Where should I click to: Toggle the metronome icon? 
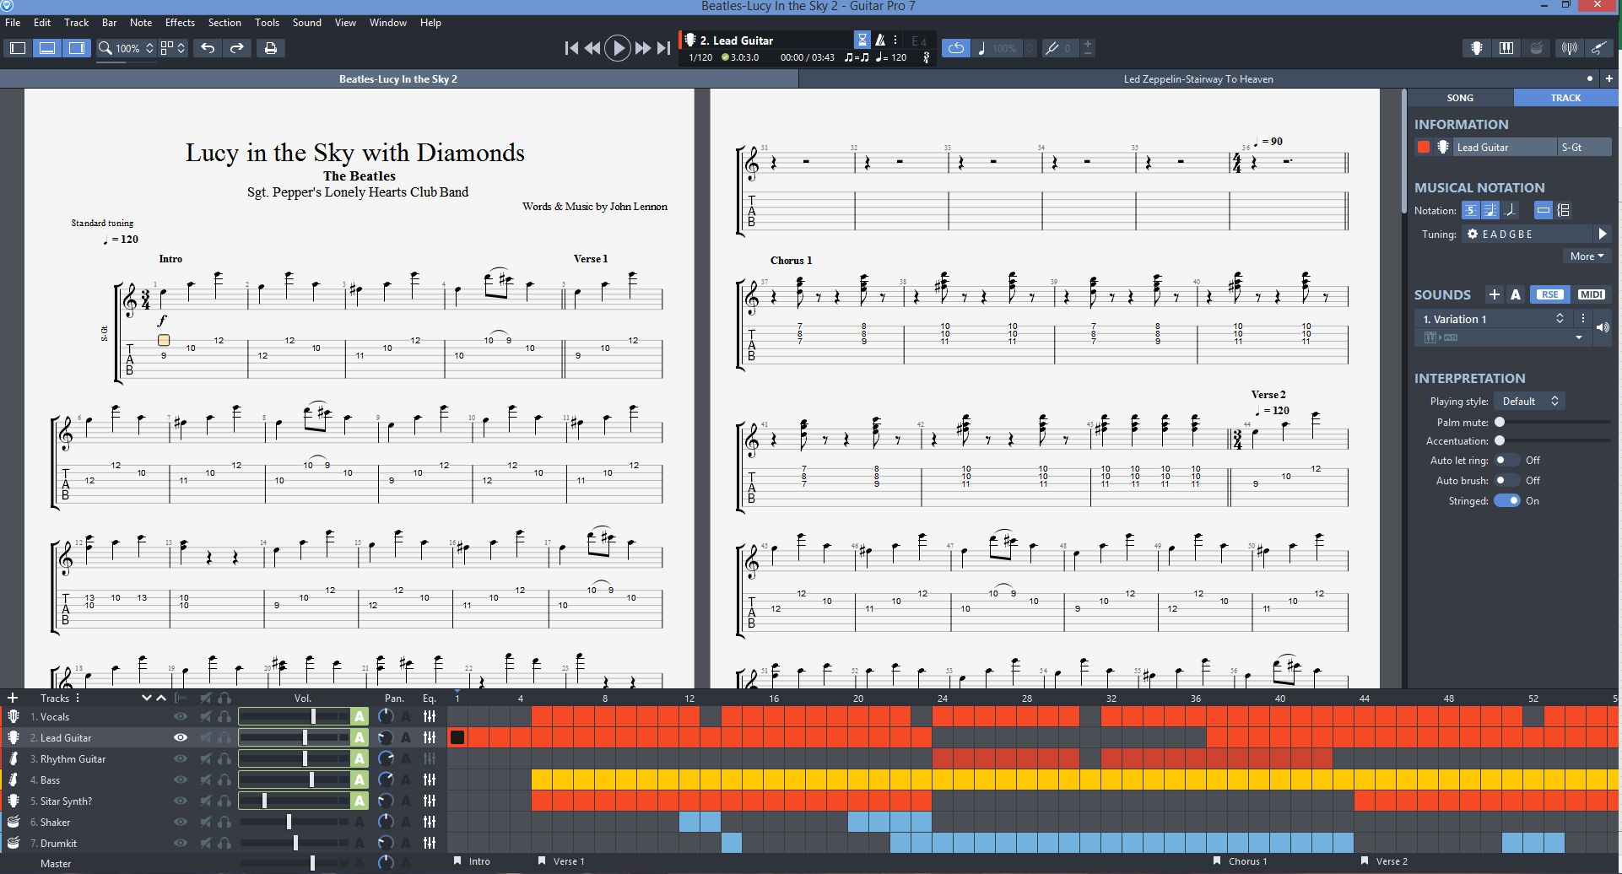tap(880, 40)
